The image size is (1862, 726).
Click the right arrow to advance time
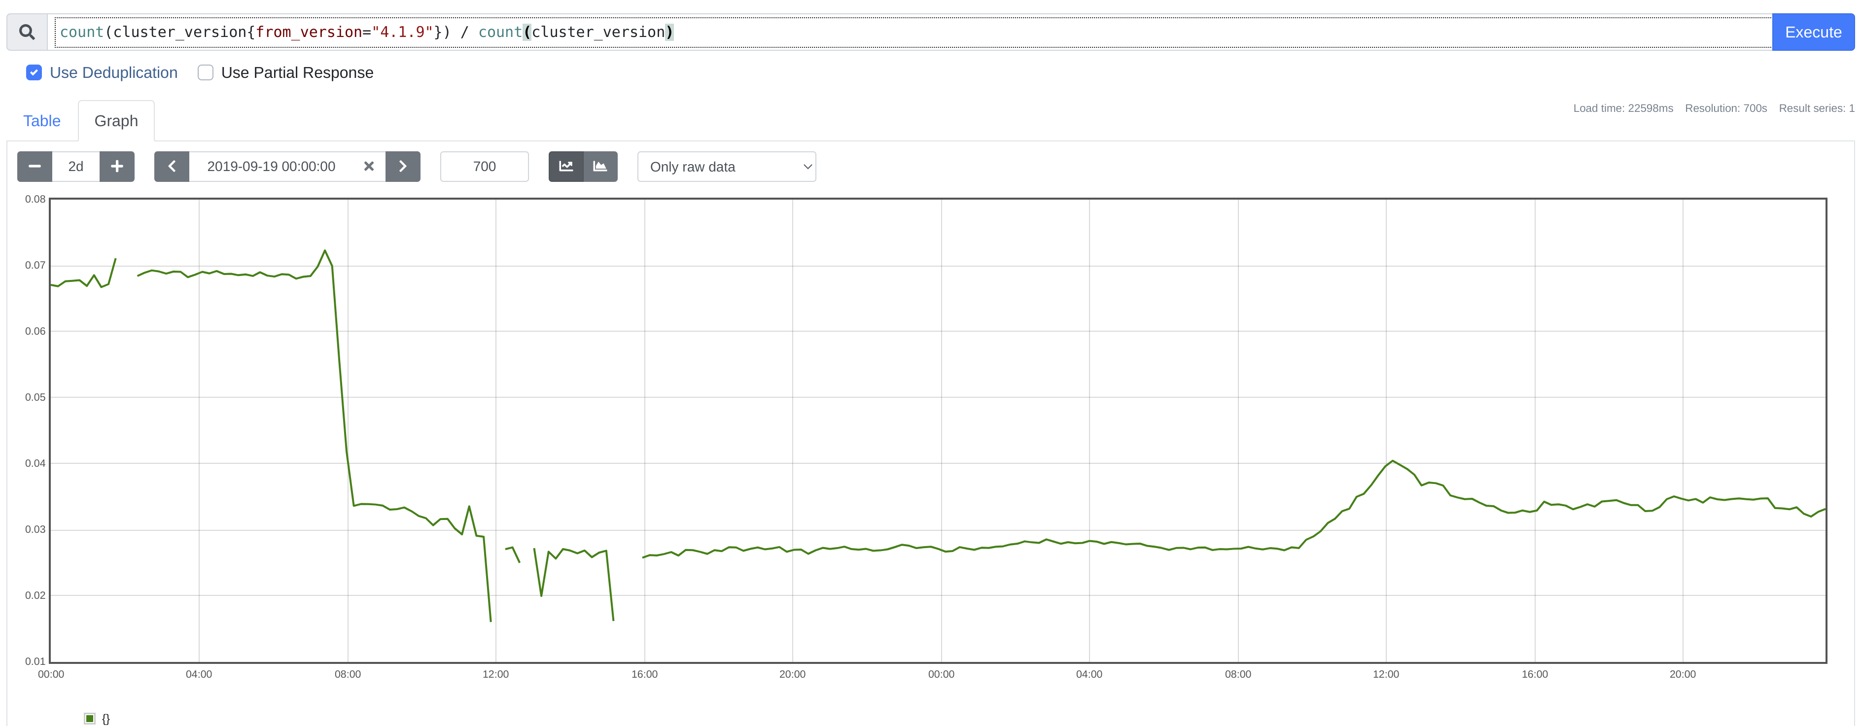403,166
